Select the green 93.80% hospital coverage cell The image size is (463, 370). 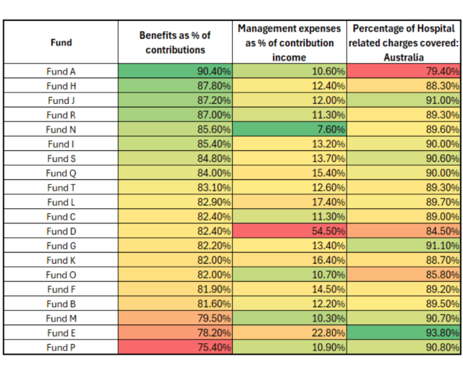[x=404, y=332]
